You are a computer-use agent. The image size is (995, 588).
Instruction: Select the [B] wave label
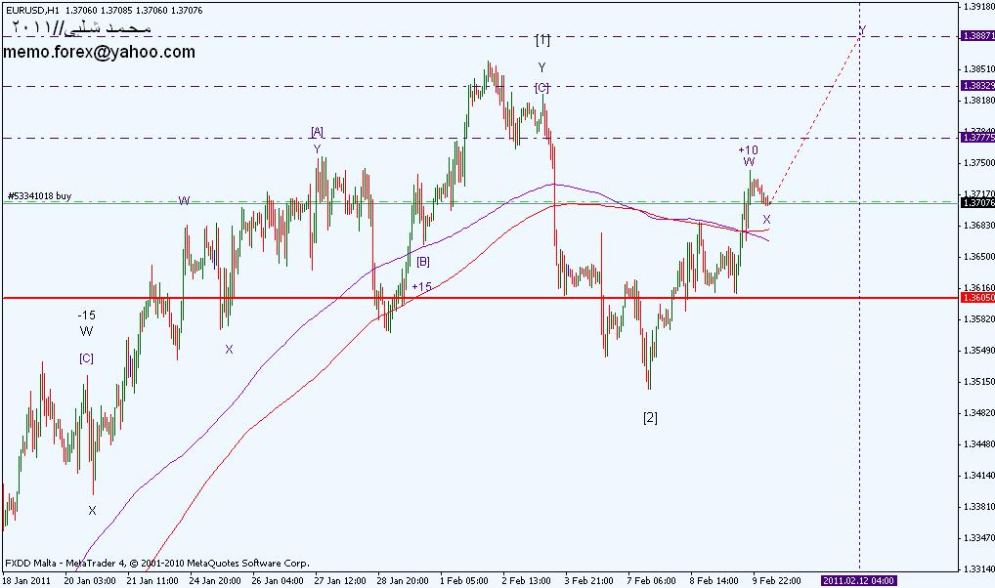click(423, 262)
